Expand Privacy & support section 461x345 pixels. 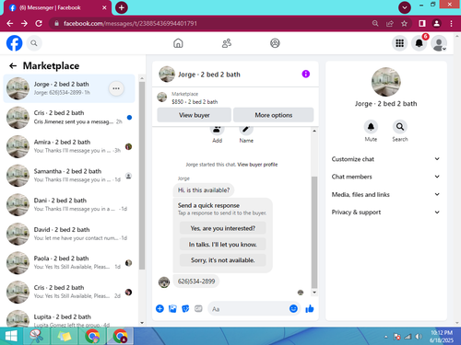click(385, 213)
